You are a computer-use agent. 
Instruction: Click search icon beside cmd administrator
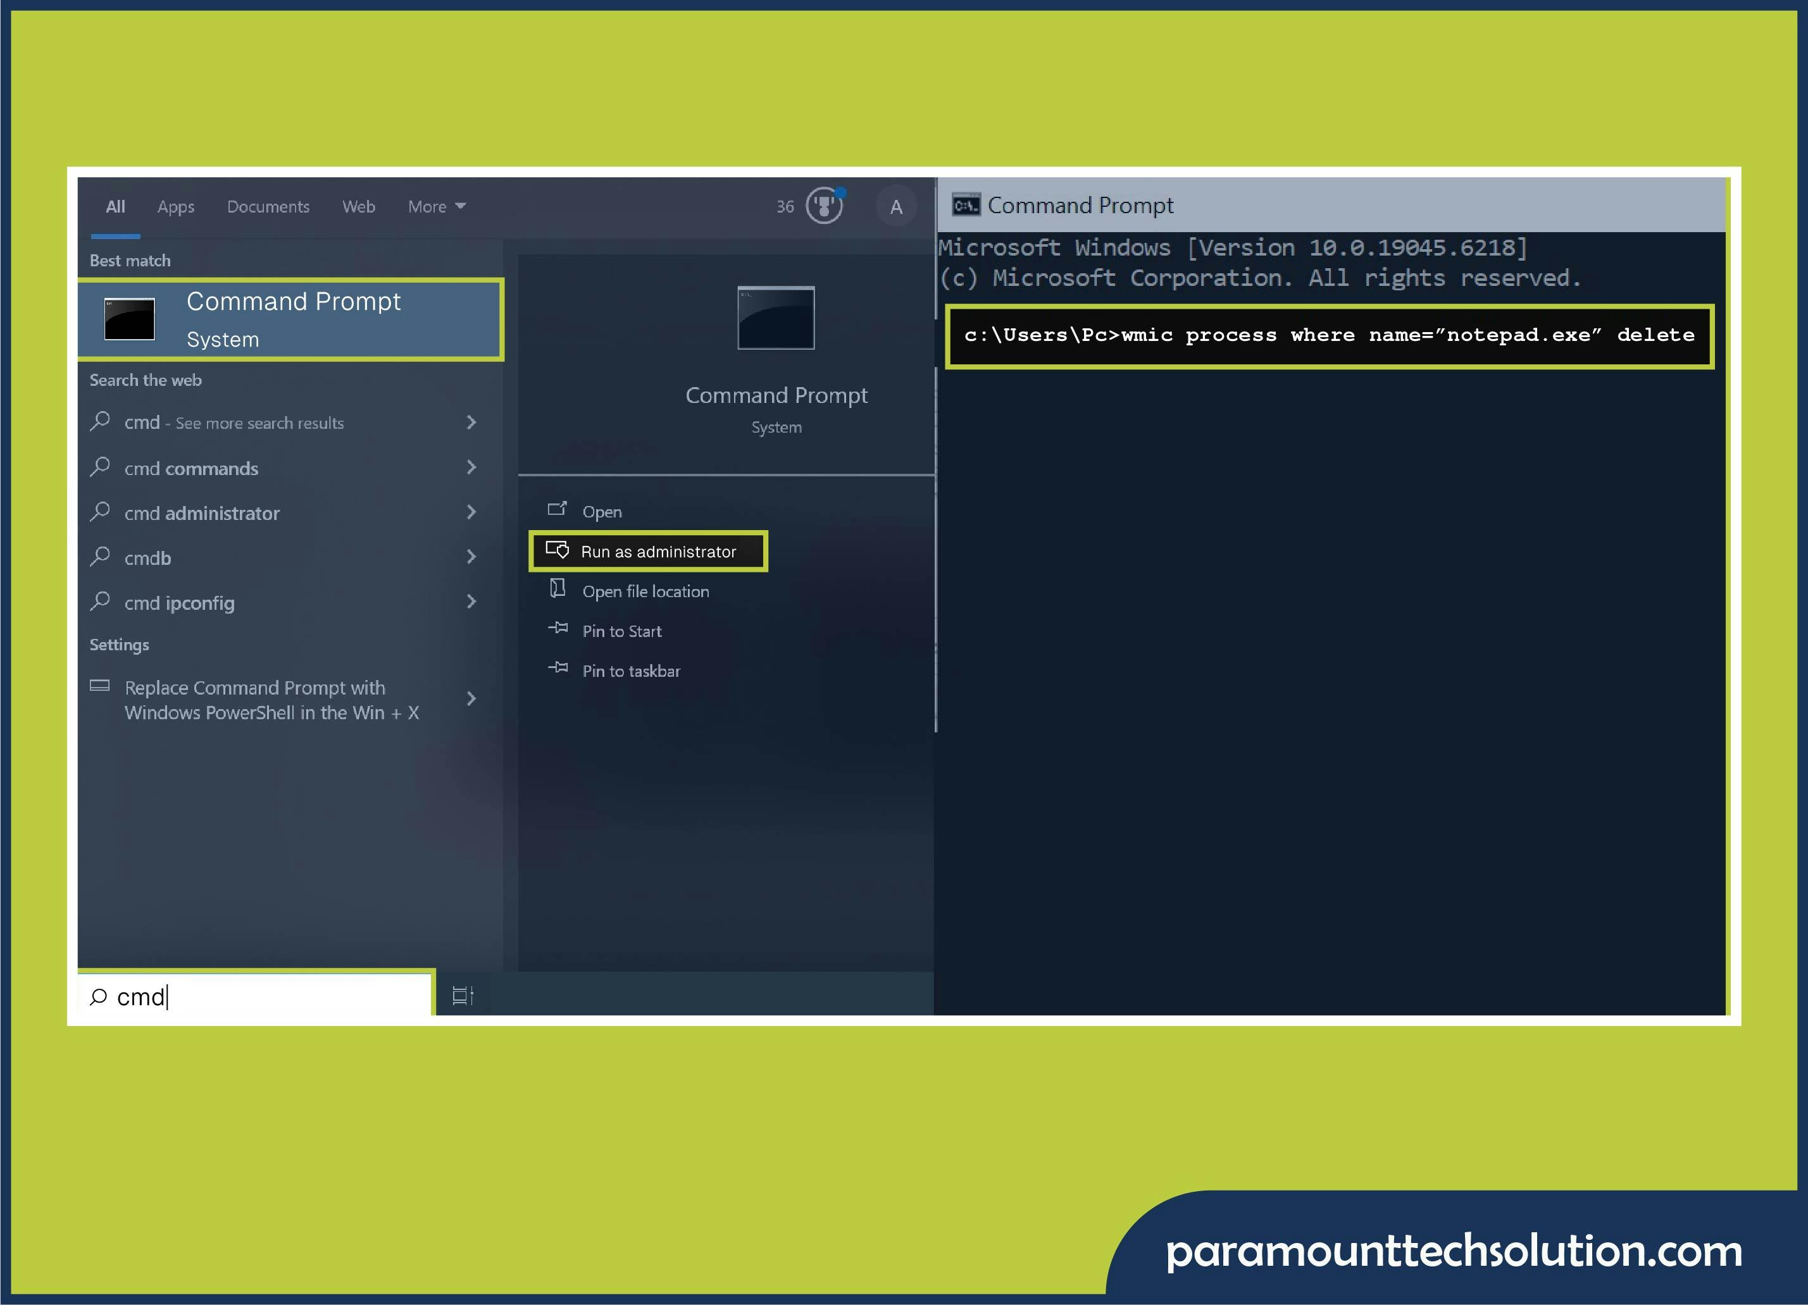tap(99, 512)
